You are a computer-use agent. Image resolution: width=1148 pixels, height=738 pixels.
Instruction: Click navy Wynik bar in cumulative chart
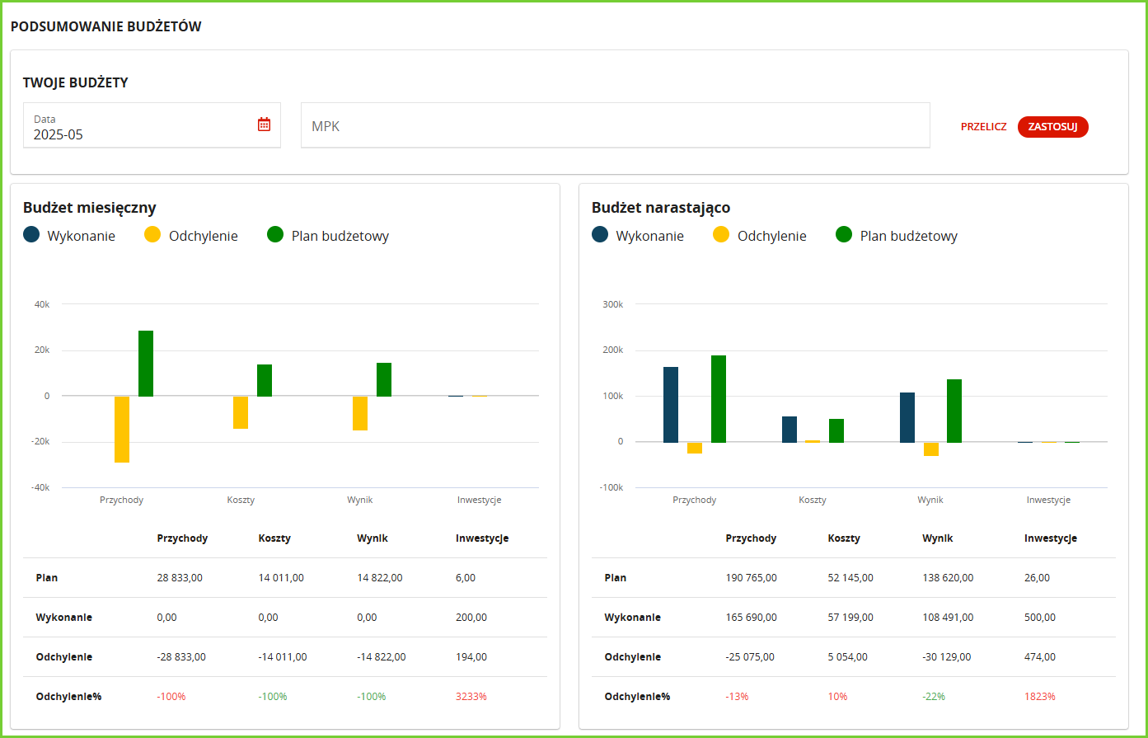[907, 417]
